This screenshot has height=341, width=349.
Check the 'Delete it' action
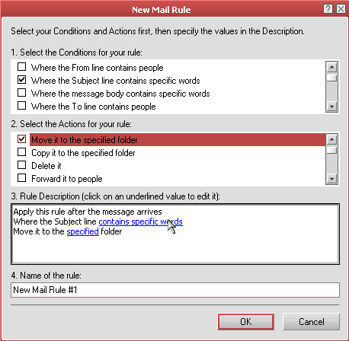click(x=22, y=165)
